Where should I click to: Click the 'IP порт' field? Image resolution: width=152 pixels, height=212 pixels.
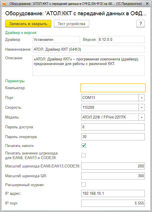tap(113, 203)
